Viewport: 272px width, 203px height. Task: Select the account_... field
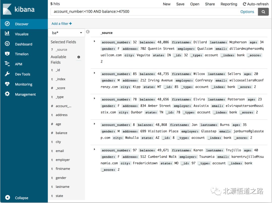63,106
